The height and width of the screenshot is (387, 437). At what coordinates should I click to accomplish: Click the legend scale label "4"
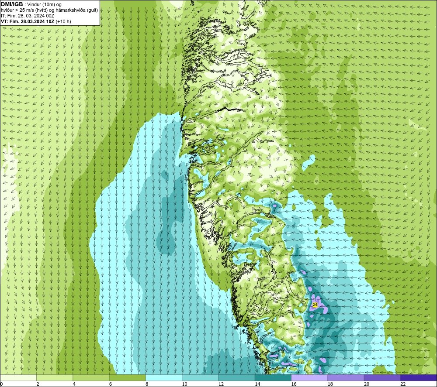point(74,384)
